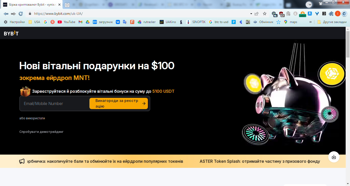Screen dimensions: 350x186
Task: Click the address bar URL
Action: tap(58, 14)
